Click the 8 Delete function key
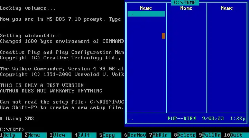 pyautogui.click(x=185, y=135)
